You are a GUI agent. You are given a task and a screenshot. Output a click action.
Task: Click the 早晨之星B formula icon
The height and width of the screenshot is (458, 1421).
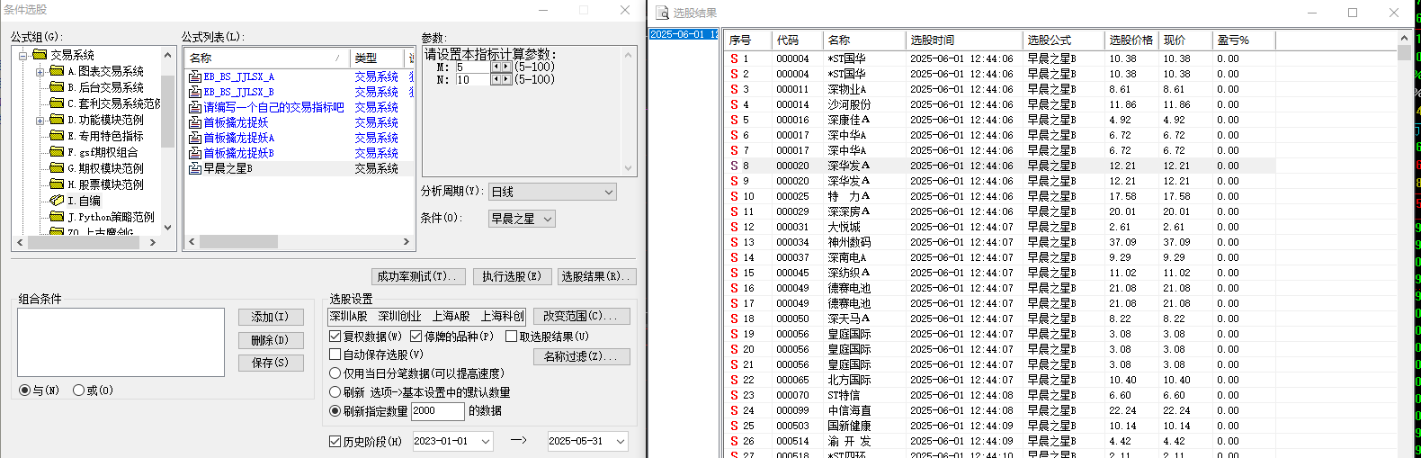click(x=194, y=168)
